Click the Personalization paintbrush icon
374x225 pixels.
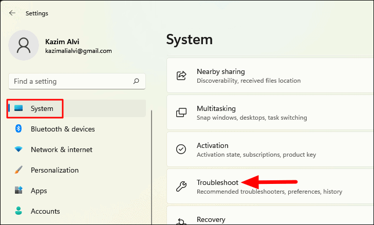(x=18, y=170)
